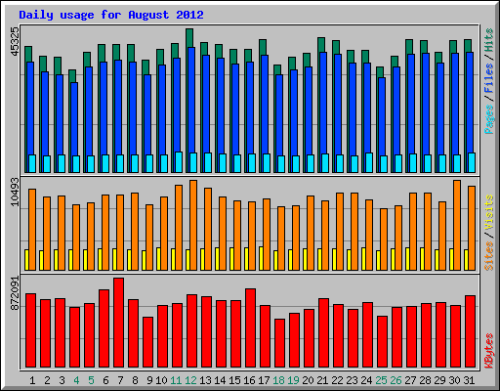The image size is (500, 391).
Task: Click the 10493 visits axis value
Action: 15,192
